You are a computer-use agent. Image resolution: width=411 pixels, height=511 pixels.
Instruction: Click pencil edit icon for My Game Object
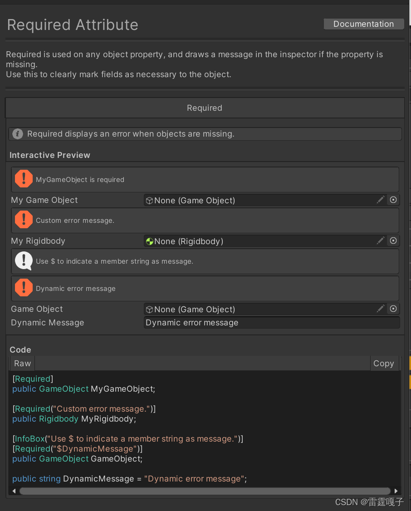(381, 200)
